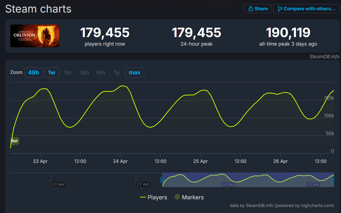Viewport: 341px width, 213px height.
Task: Click the 22 Apr navigator label
Action: point(143,184)
